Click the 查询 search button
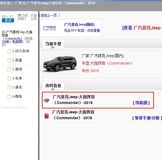The height and width of the screenshot is (160, 162). tap(8, 20)
